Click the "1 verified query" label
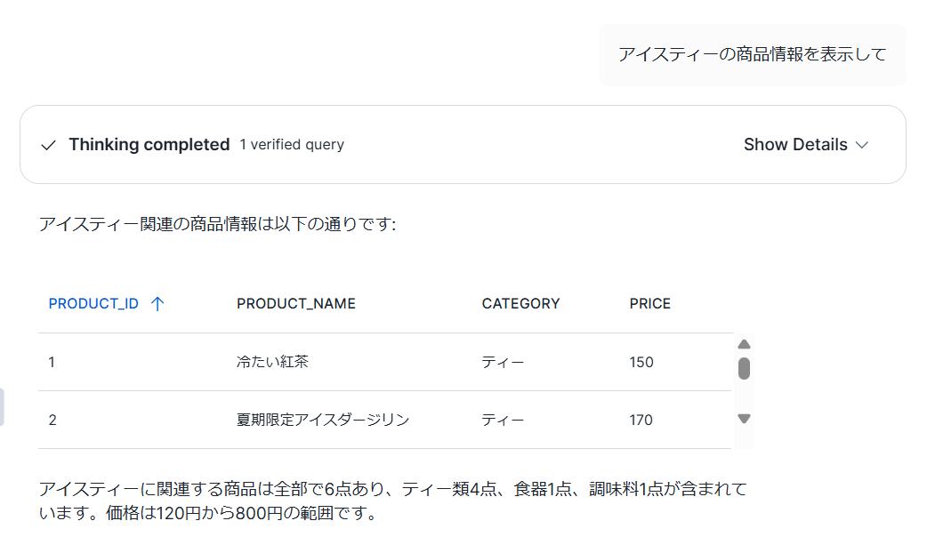 pos(292,145)
